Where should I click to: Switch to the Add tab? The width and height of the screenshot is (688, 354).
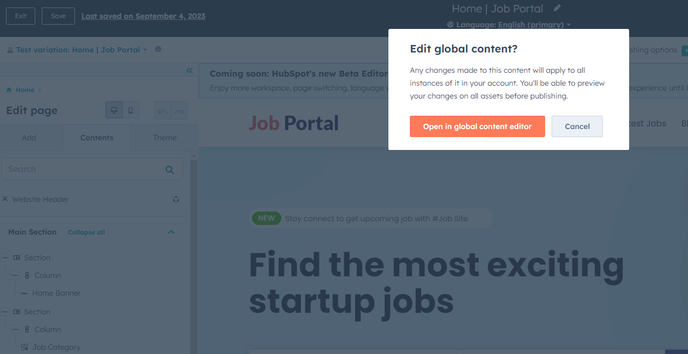click(x=29, y=138)
